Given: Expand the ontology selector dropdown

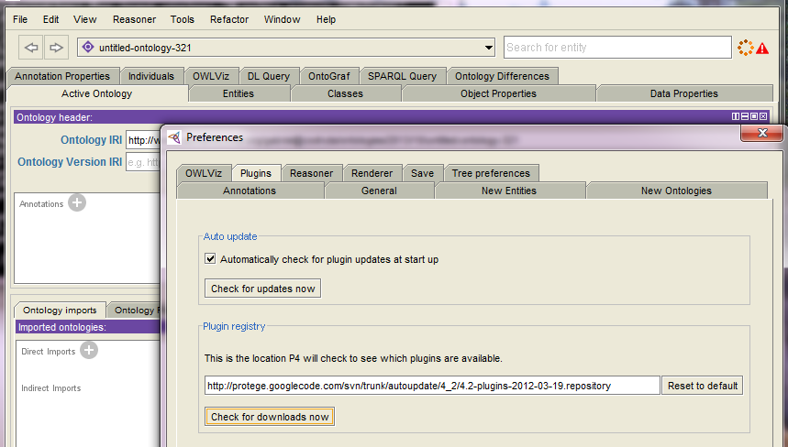Looking at the screenshot, I should (x=489, y=48).
